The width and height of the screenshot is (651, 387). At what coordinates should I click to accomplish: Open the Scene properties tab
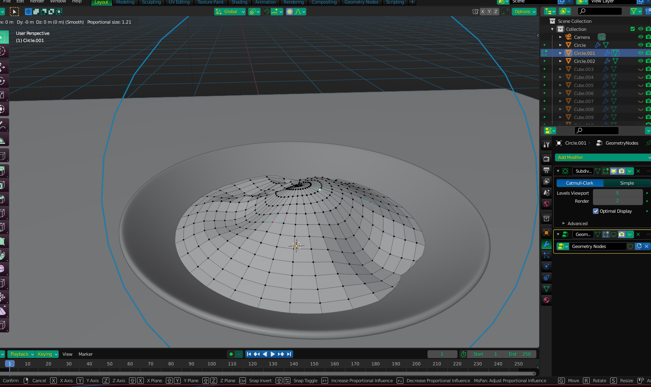point(546,193)
